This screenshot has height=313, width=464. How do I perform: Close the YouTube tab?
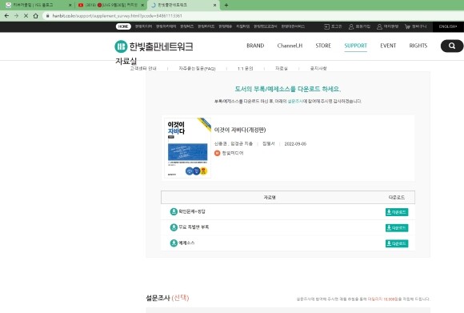click(142, 5)
